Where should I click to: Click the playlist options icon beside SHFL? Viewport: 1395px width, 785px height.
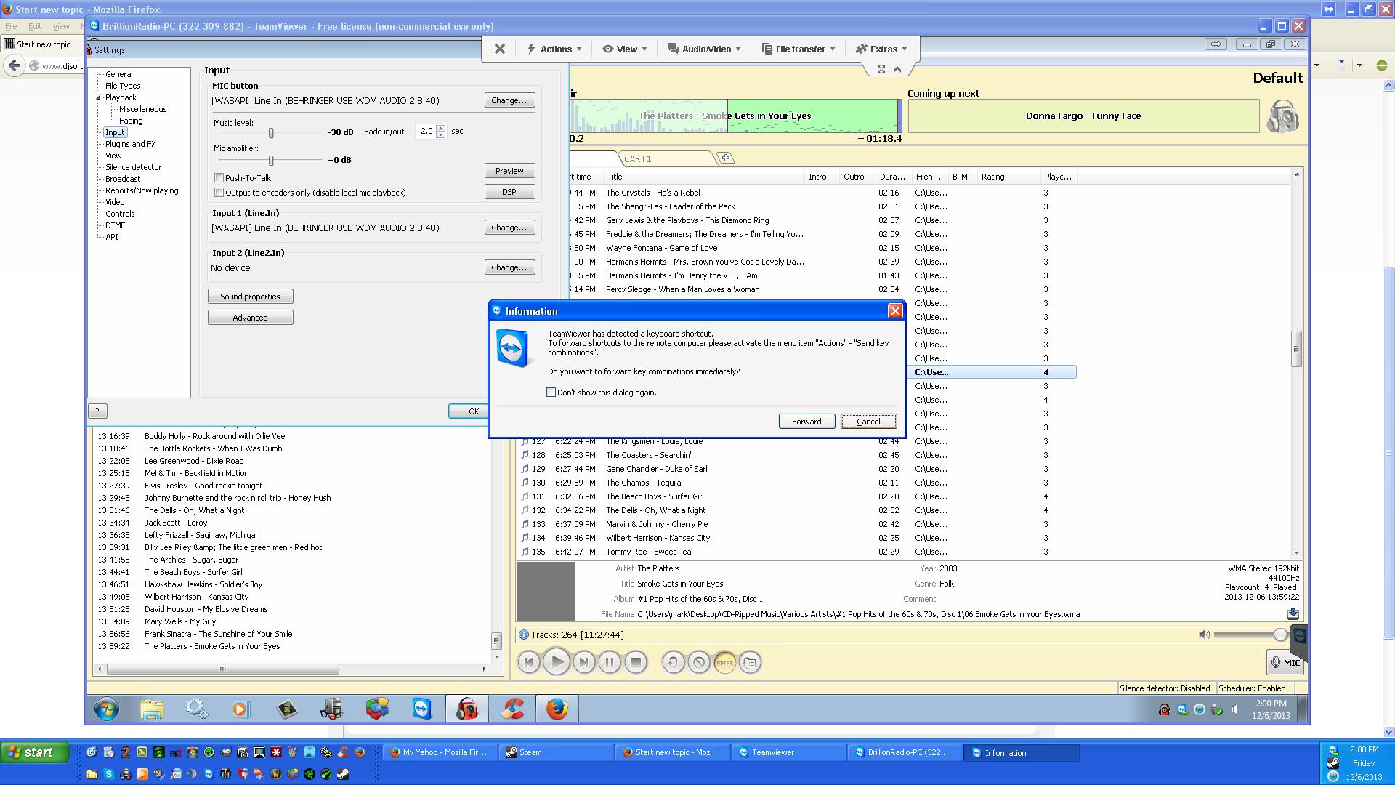tap(750, 662)
